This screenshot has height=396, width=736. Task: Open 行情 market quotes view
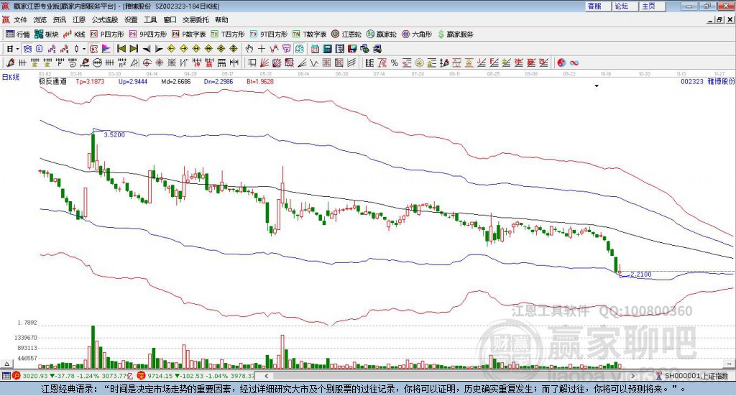click(17, 34)
